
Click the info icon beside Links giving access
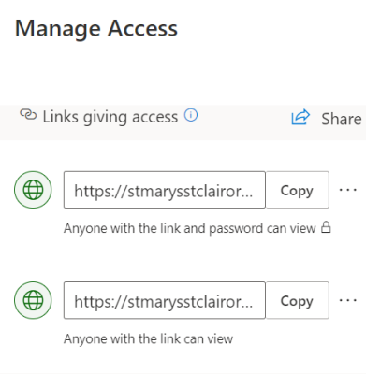click(x=191, y=115)
